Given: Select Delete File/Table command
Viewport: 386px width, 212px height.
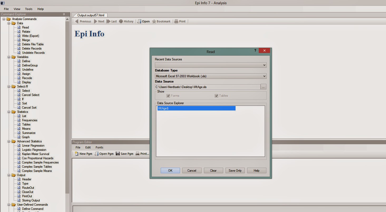Looking at the screenshot, I should click(33, 44).
